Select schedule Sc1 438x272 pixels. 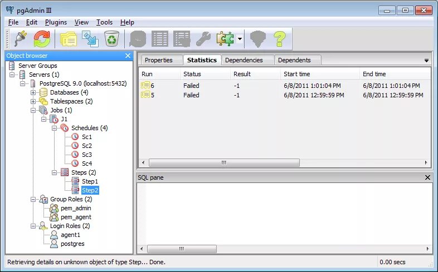click(86, 137)
